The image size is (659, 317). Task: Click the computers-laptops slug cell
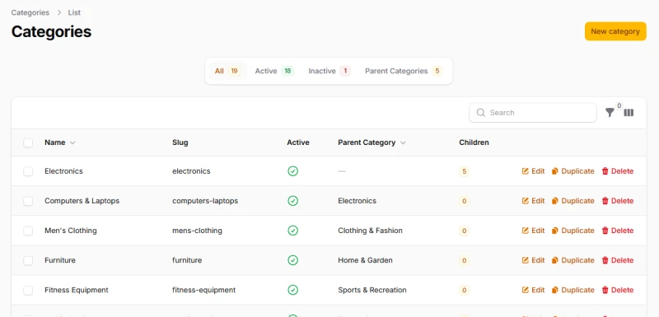point(205,201)
